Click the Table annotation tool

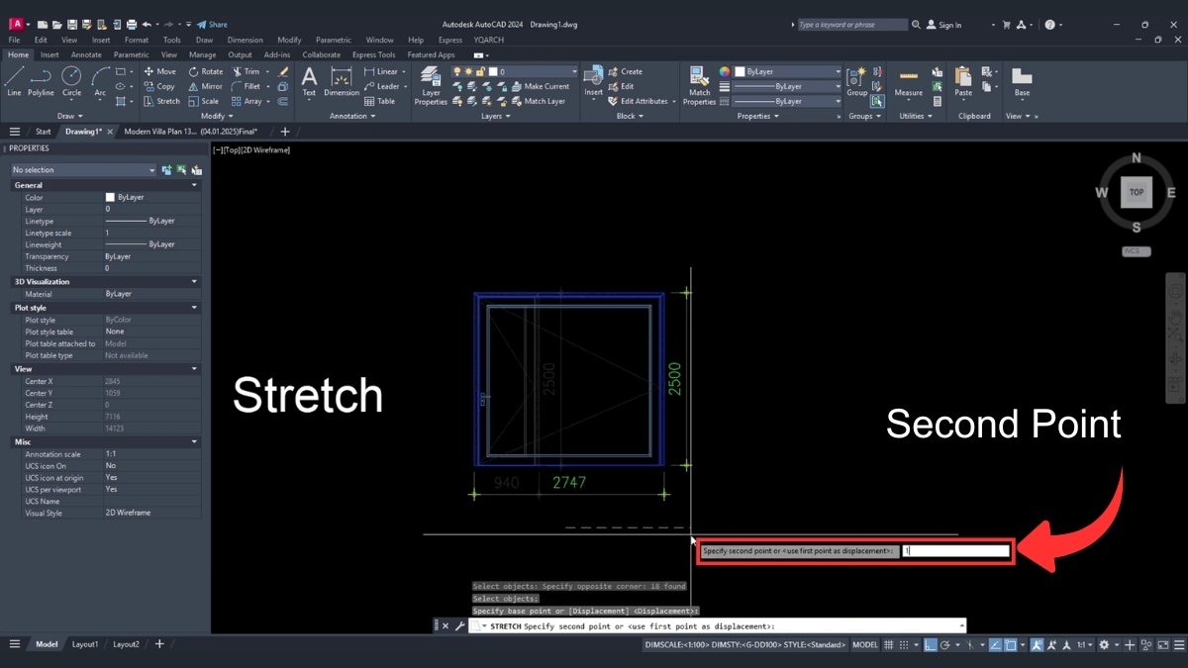tap(379, 101)
